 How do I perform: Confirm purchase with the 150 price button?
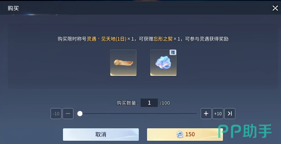[x=185, y=135]
